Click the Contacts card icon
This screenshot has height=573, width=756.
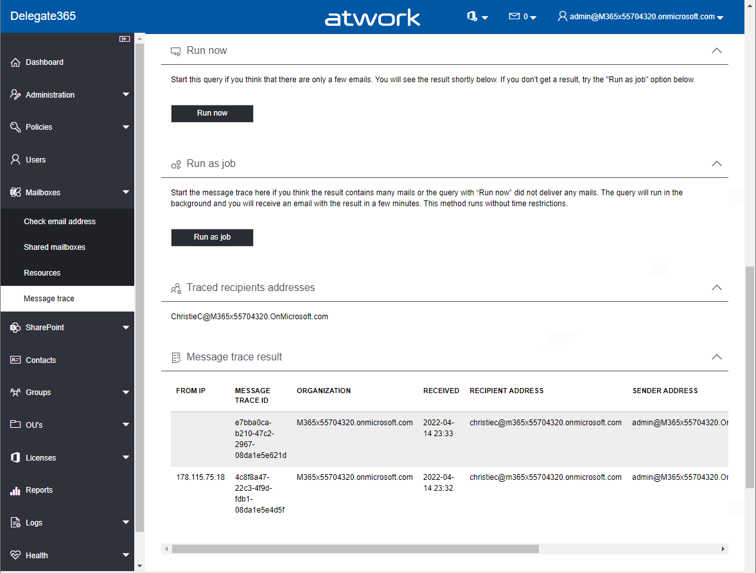pos(16,360)
